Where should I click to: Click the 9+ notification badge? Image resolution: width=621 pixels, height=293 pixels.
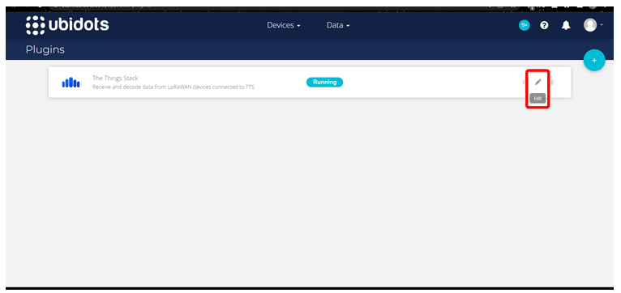click(x=524, y=25)
